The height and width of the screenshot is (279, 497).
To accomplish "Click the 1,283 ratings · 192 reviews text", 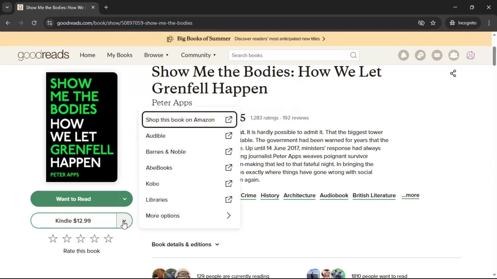I will [x=280, y=118].
